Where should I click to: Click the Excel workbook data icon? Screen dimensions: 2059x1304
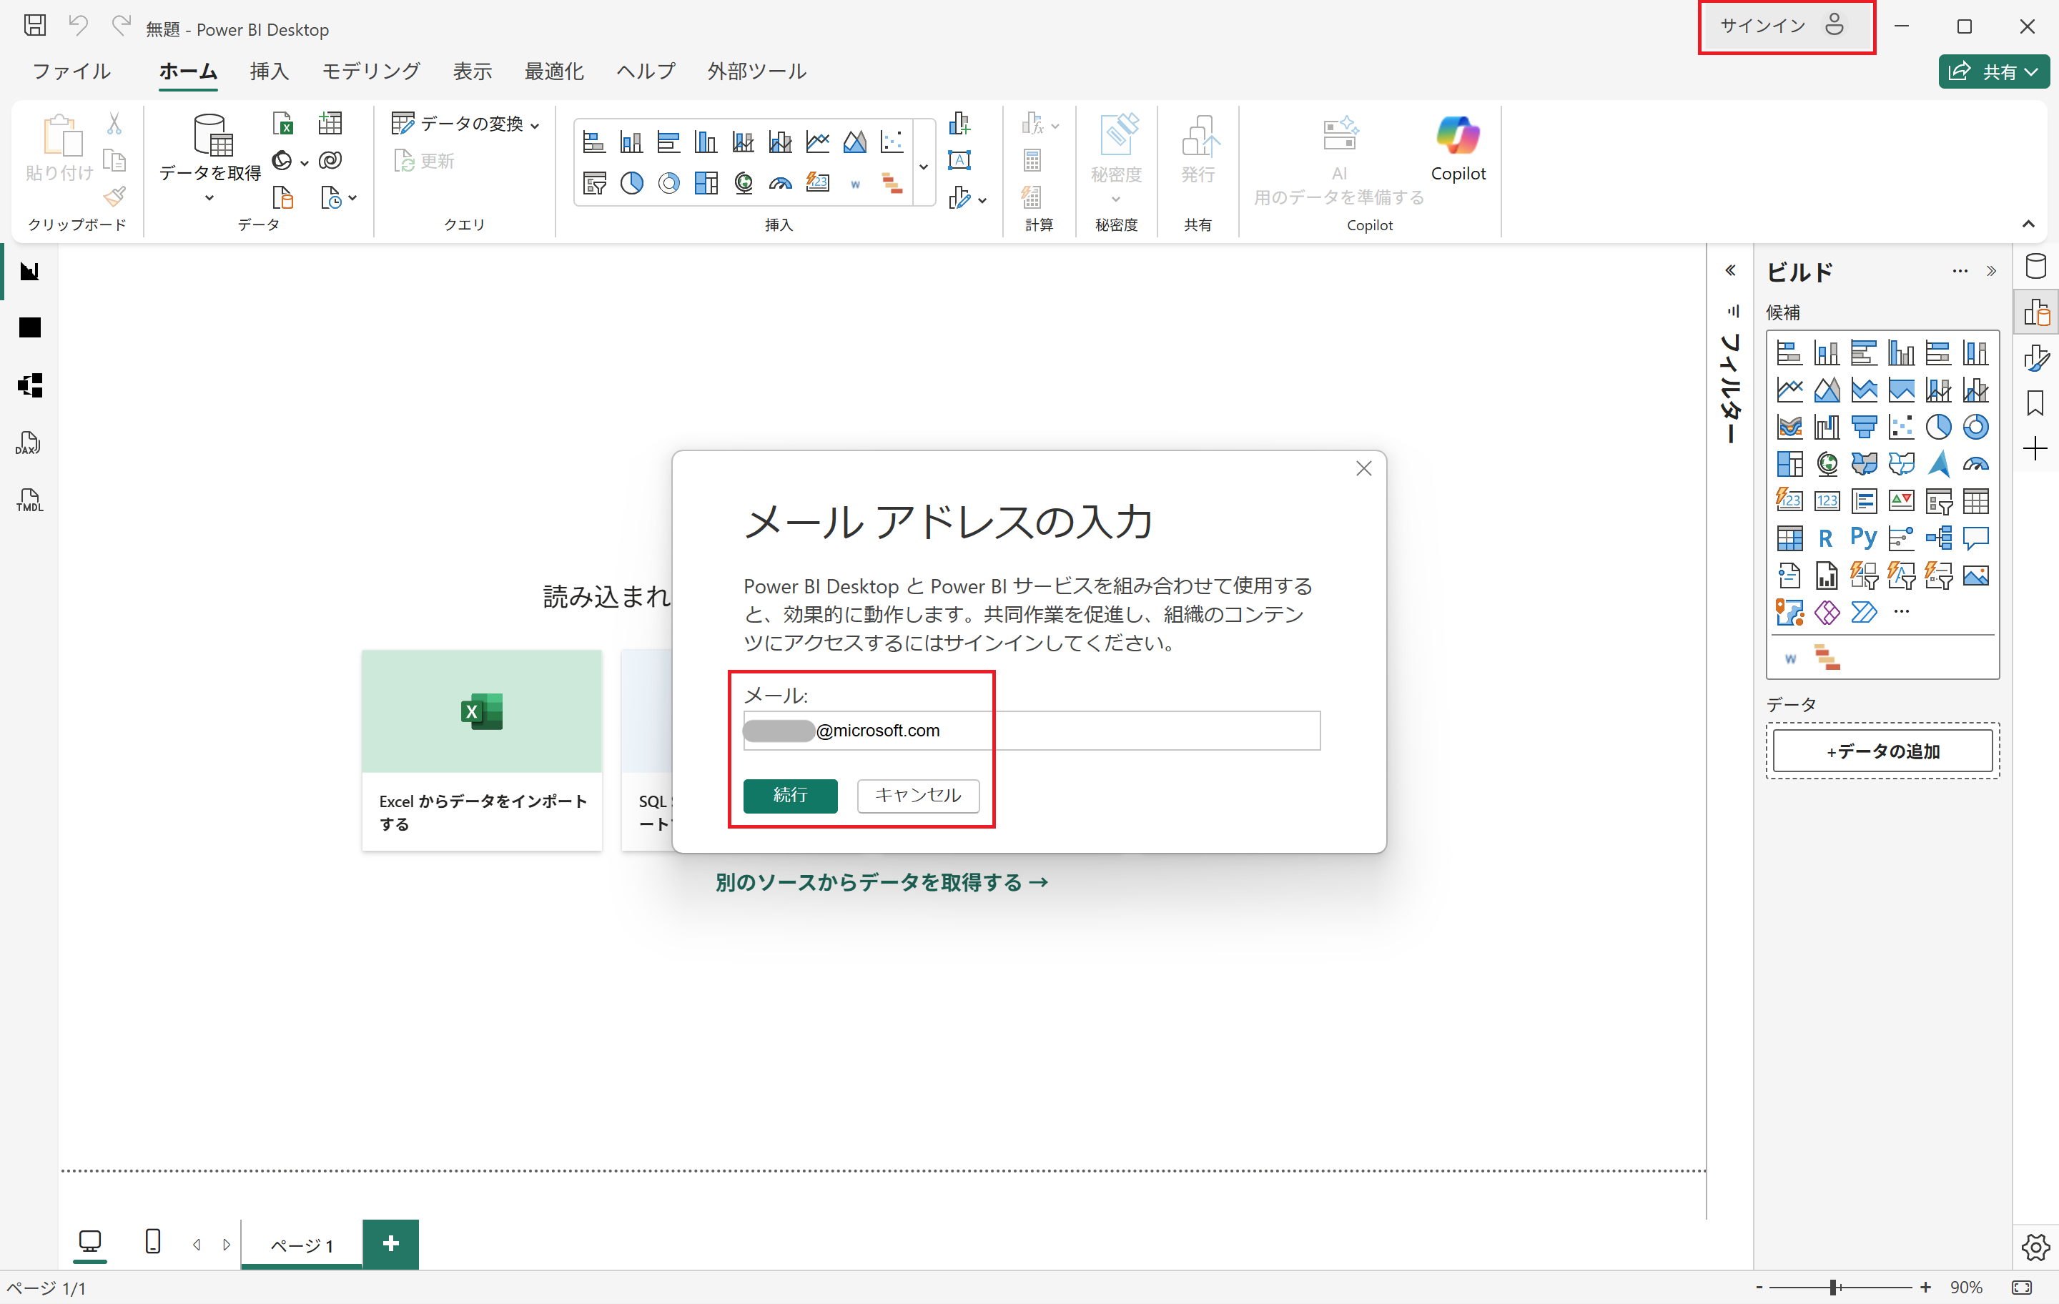pos(283,124)
